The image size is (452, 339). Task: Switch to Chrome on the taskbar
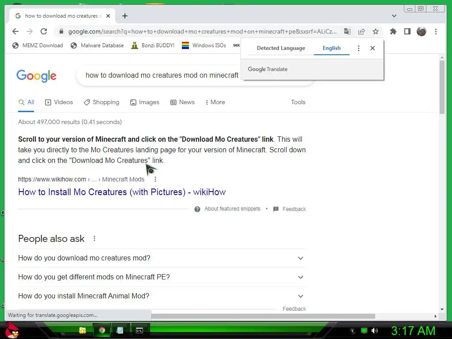coord(102,330)
